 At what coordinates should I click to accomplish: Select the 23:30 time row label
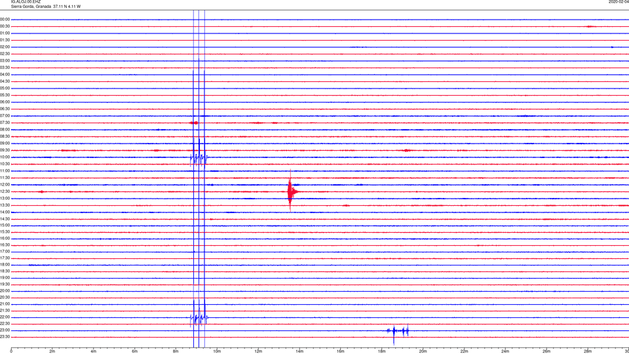click(x=5, y=337)
